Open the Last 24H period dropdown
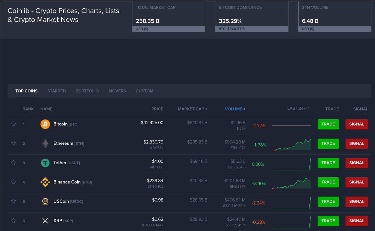Viewport: 375px width, 231px height. 299,108
